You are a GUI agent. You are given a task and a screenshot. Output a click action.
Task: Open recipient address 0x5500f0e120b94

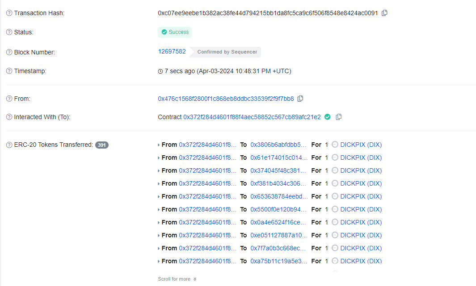pyautogui.click(x=279, y=209)
